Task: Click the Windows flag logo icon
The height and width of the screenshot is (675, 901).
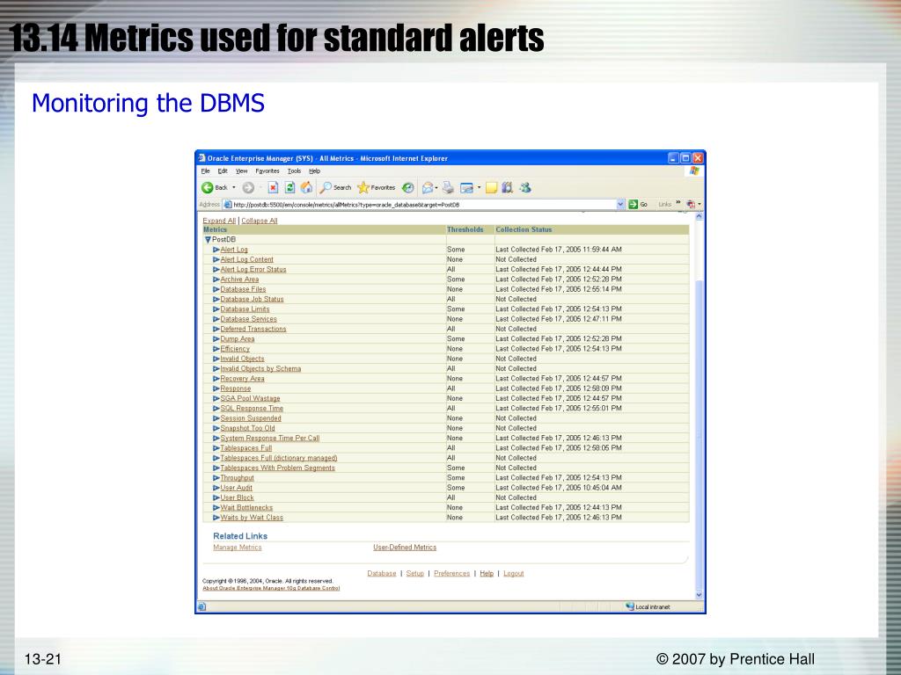Action: tap(694, 171)
